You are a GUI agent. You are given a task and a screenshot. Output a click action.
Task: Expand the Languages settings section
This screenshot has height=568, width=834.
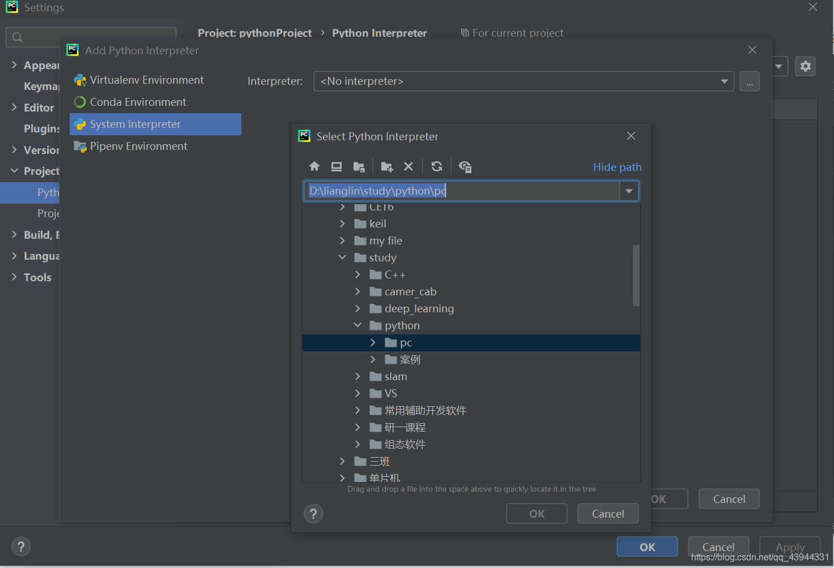point(14,256)
